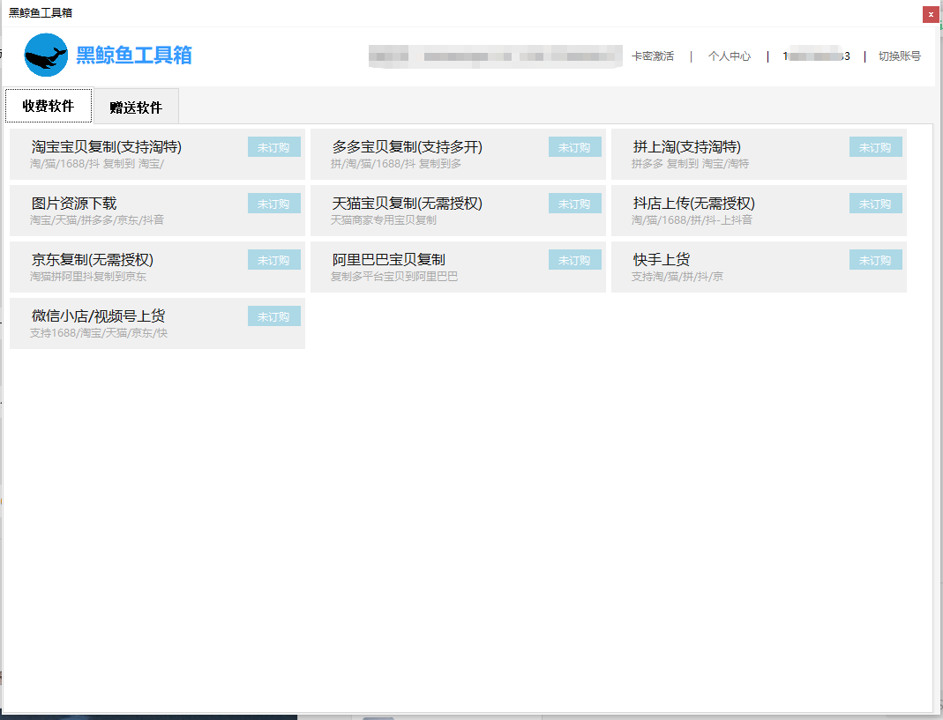943x720 pixels.
Task: Click 未订购 button for 图片资源下载
Action: coord(273,204)
